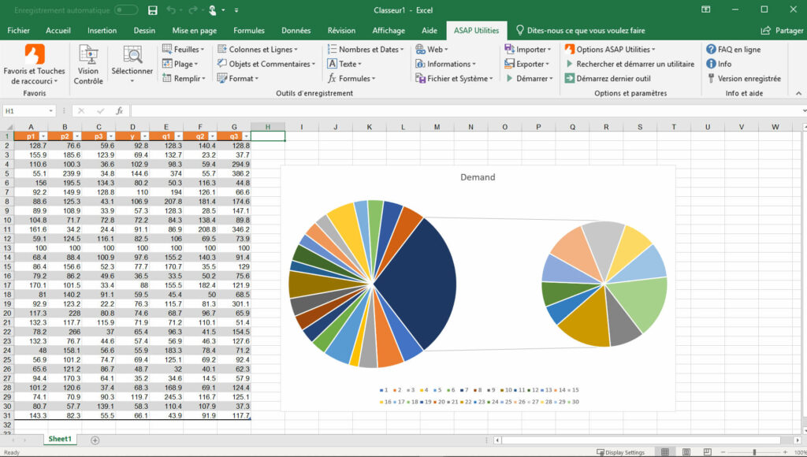
Task: Select the Sheet1 tab
Action: coord(59,439)
